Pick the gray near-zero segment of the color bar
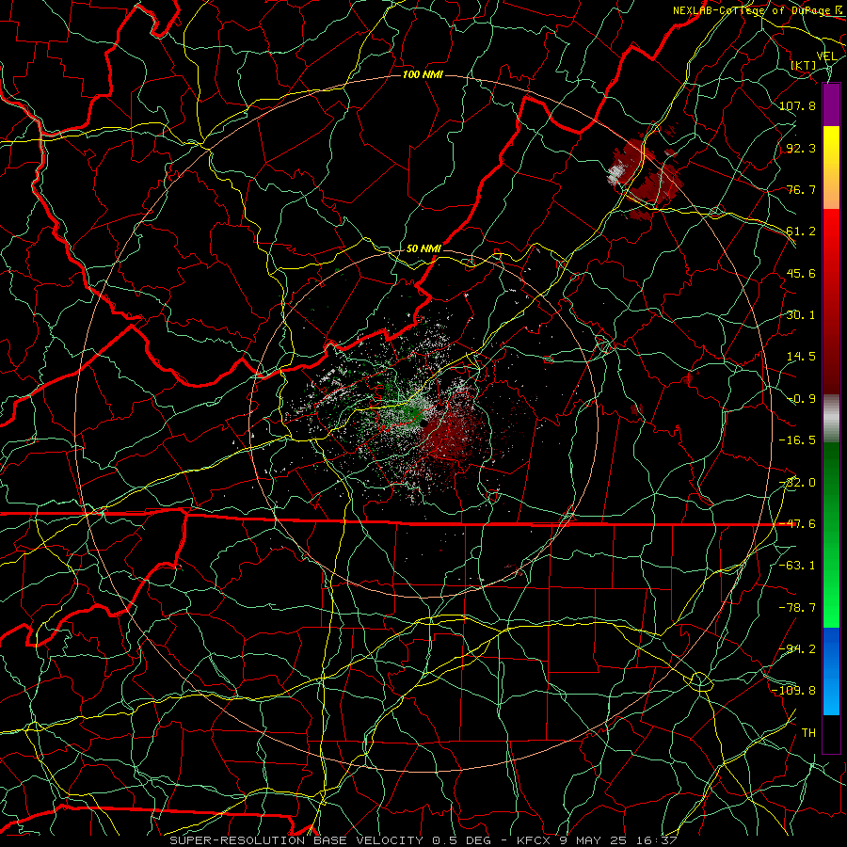This screenshot has height=847, width=847. [x=831, y=418]
